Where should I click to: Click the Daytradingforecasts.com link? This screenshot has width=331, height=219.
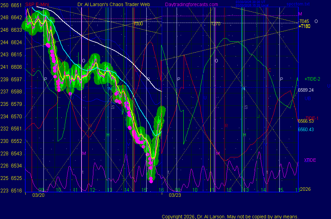click(x=191, y=4)
